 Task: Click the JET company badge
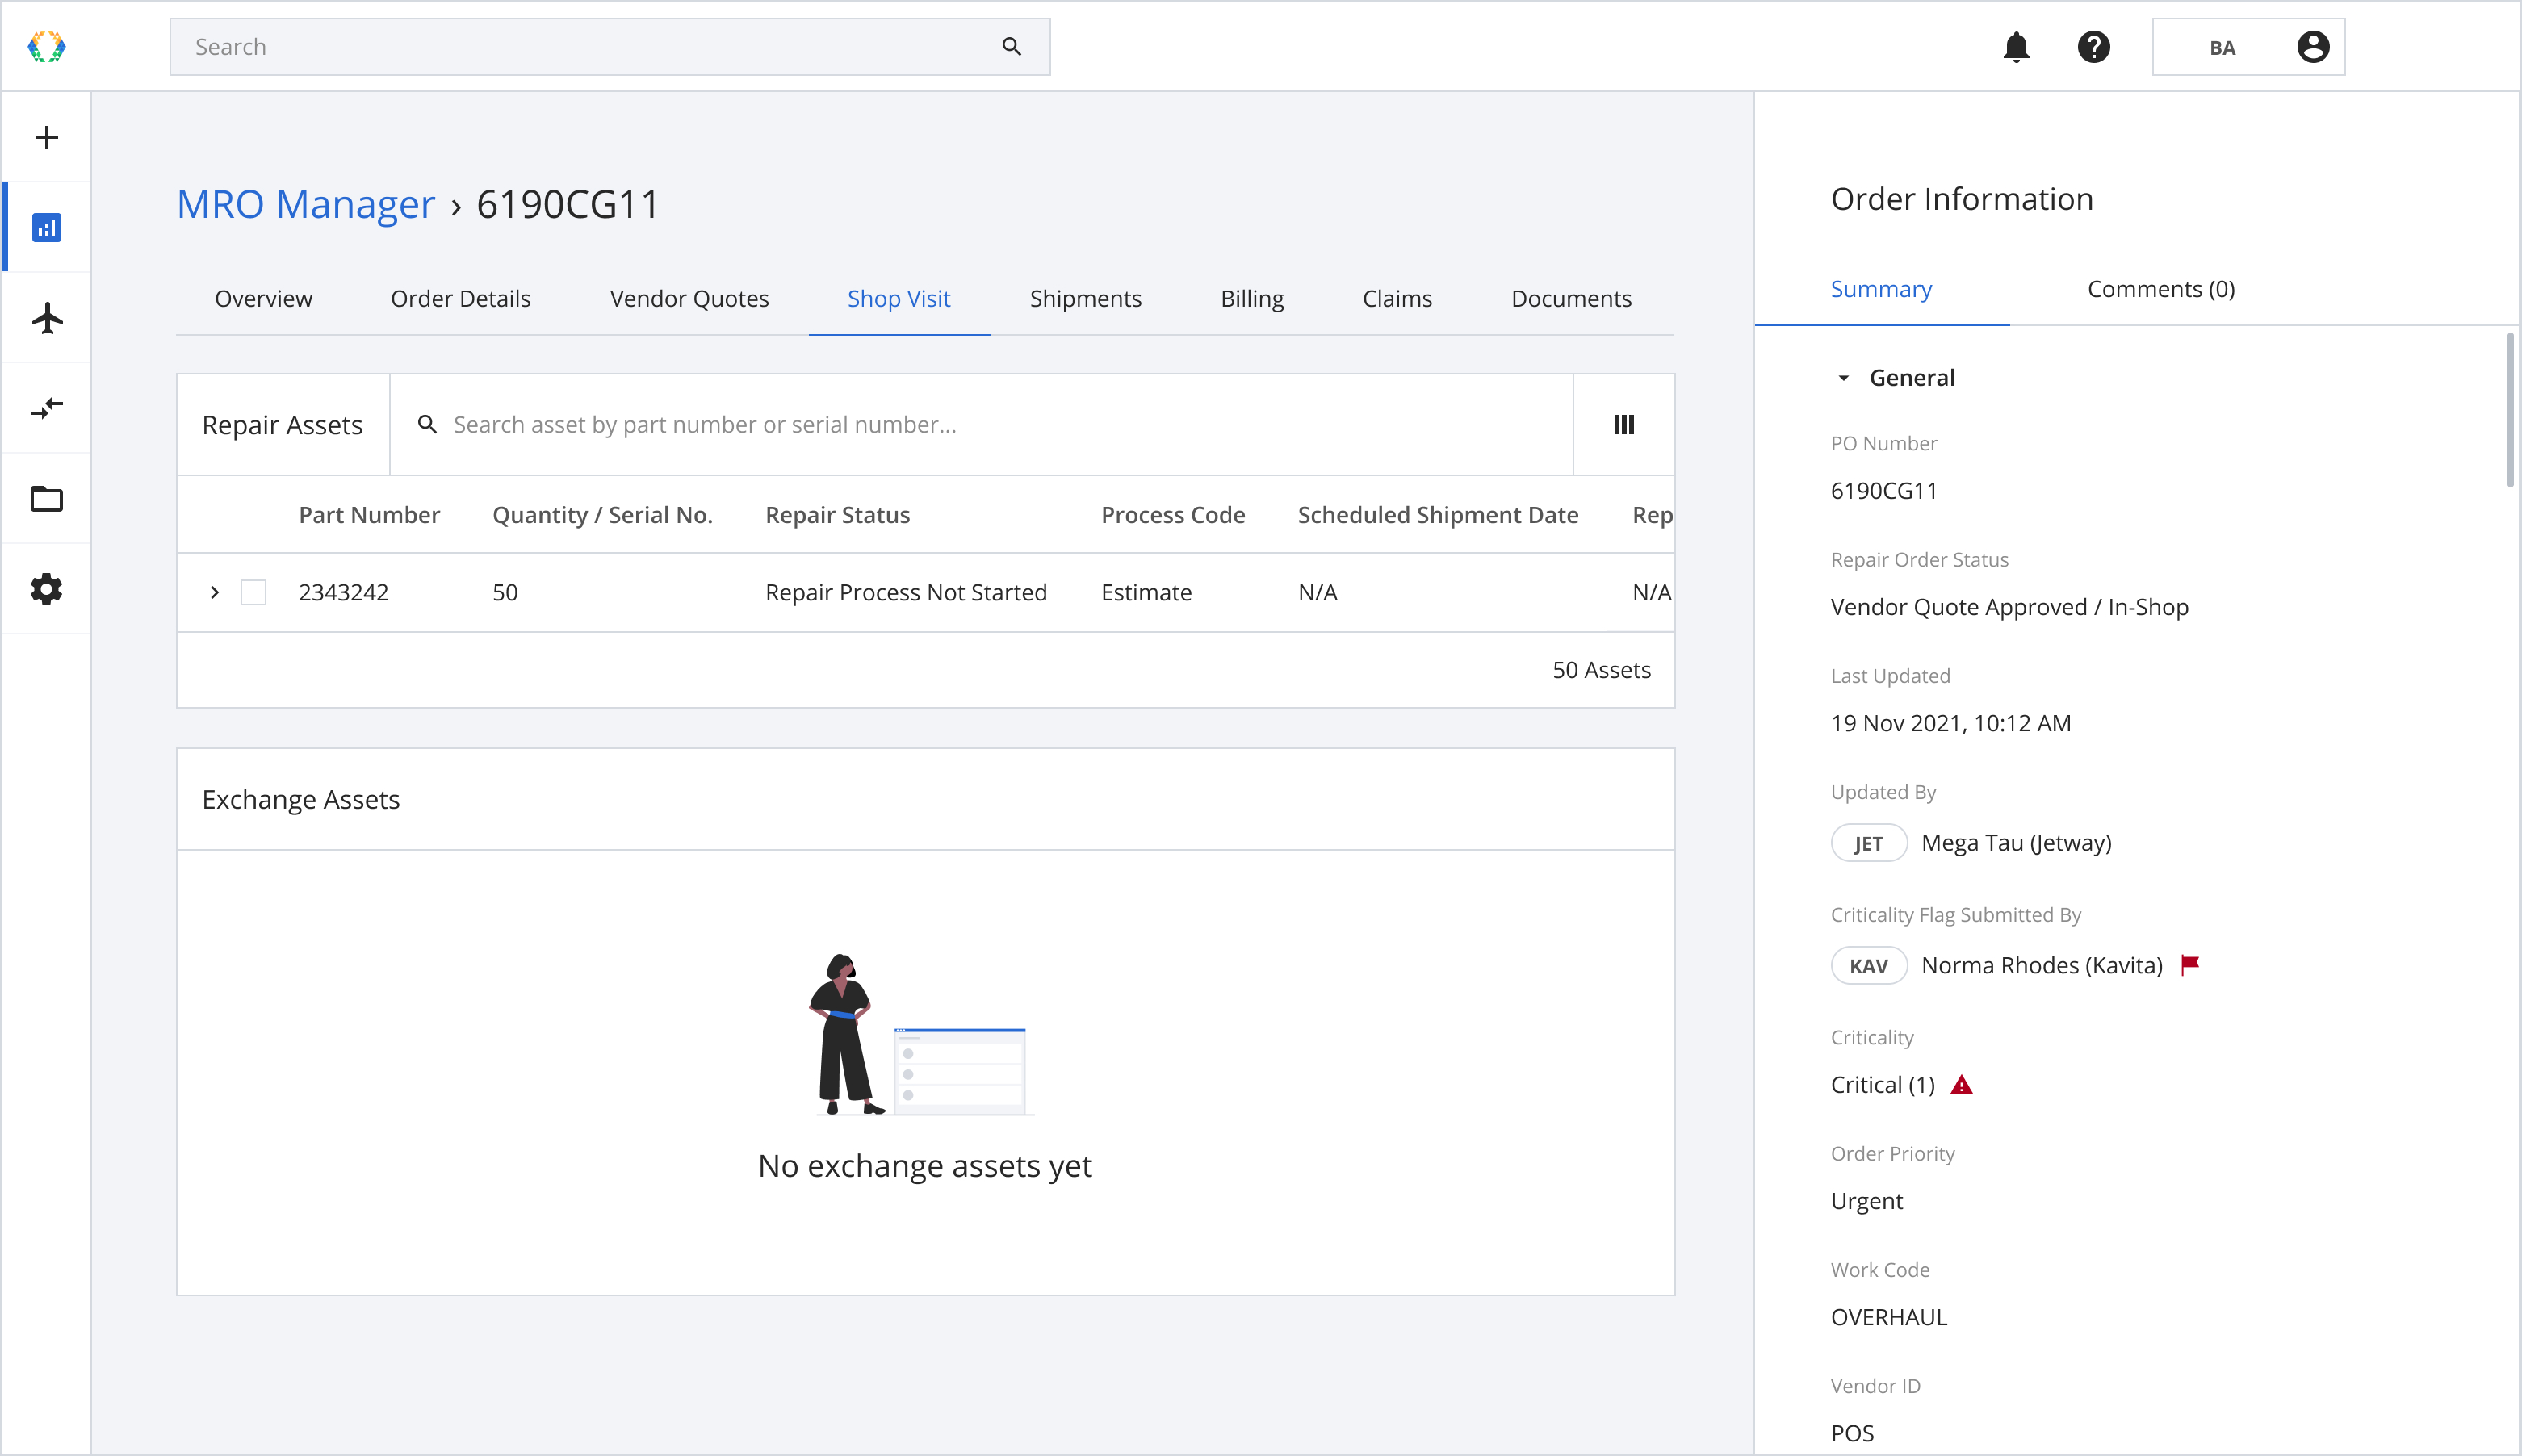click(1868, 843)
